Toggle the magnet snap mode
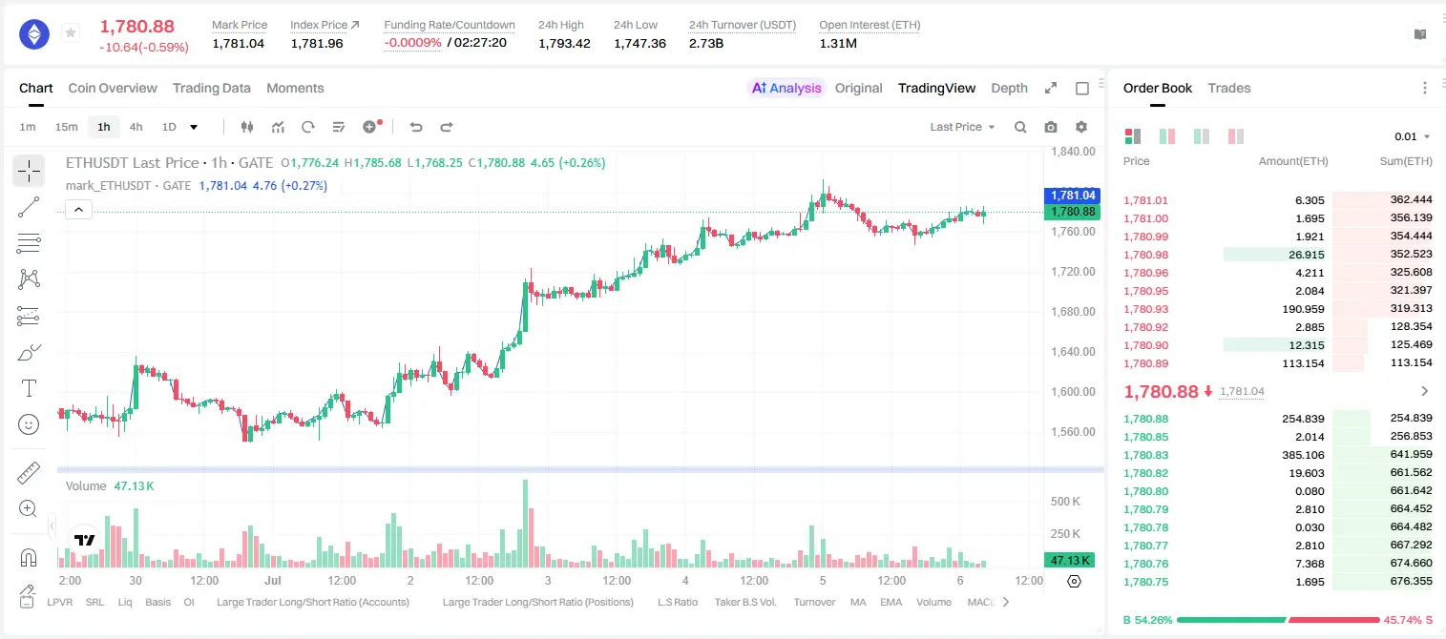This screenshot has height=639, width=1446. click(29, 557)
